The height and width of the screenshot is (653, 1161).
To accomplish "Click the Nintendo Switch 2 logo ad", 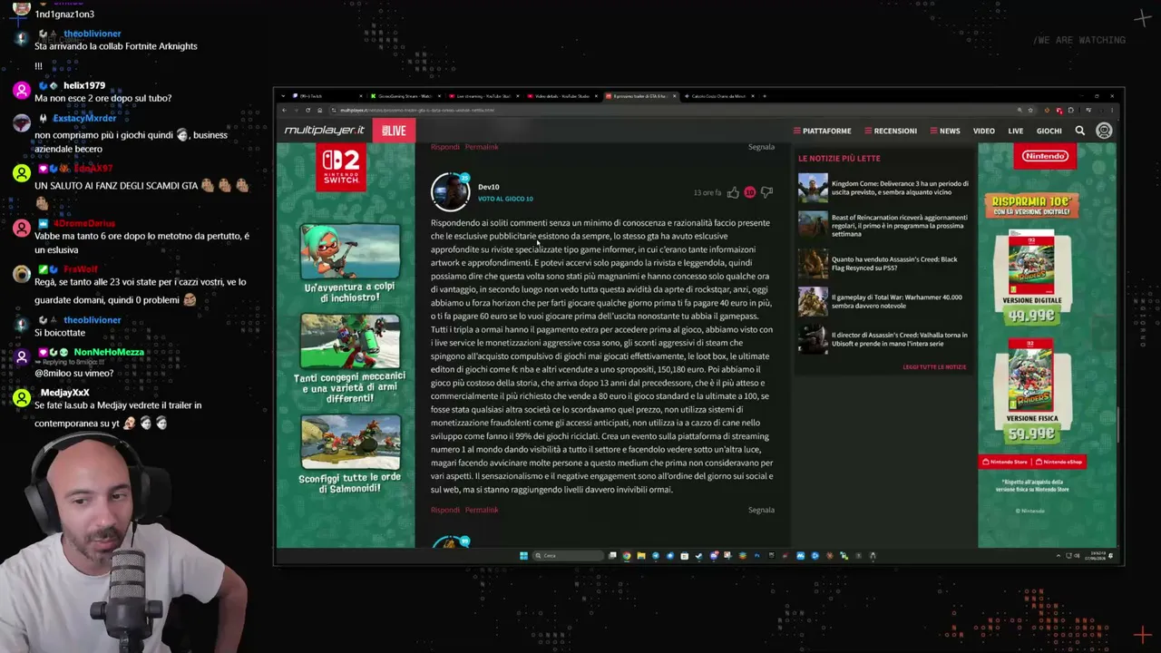I will pos(341,168).
